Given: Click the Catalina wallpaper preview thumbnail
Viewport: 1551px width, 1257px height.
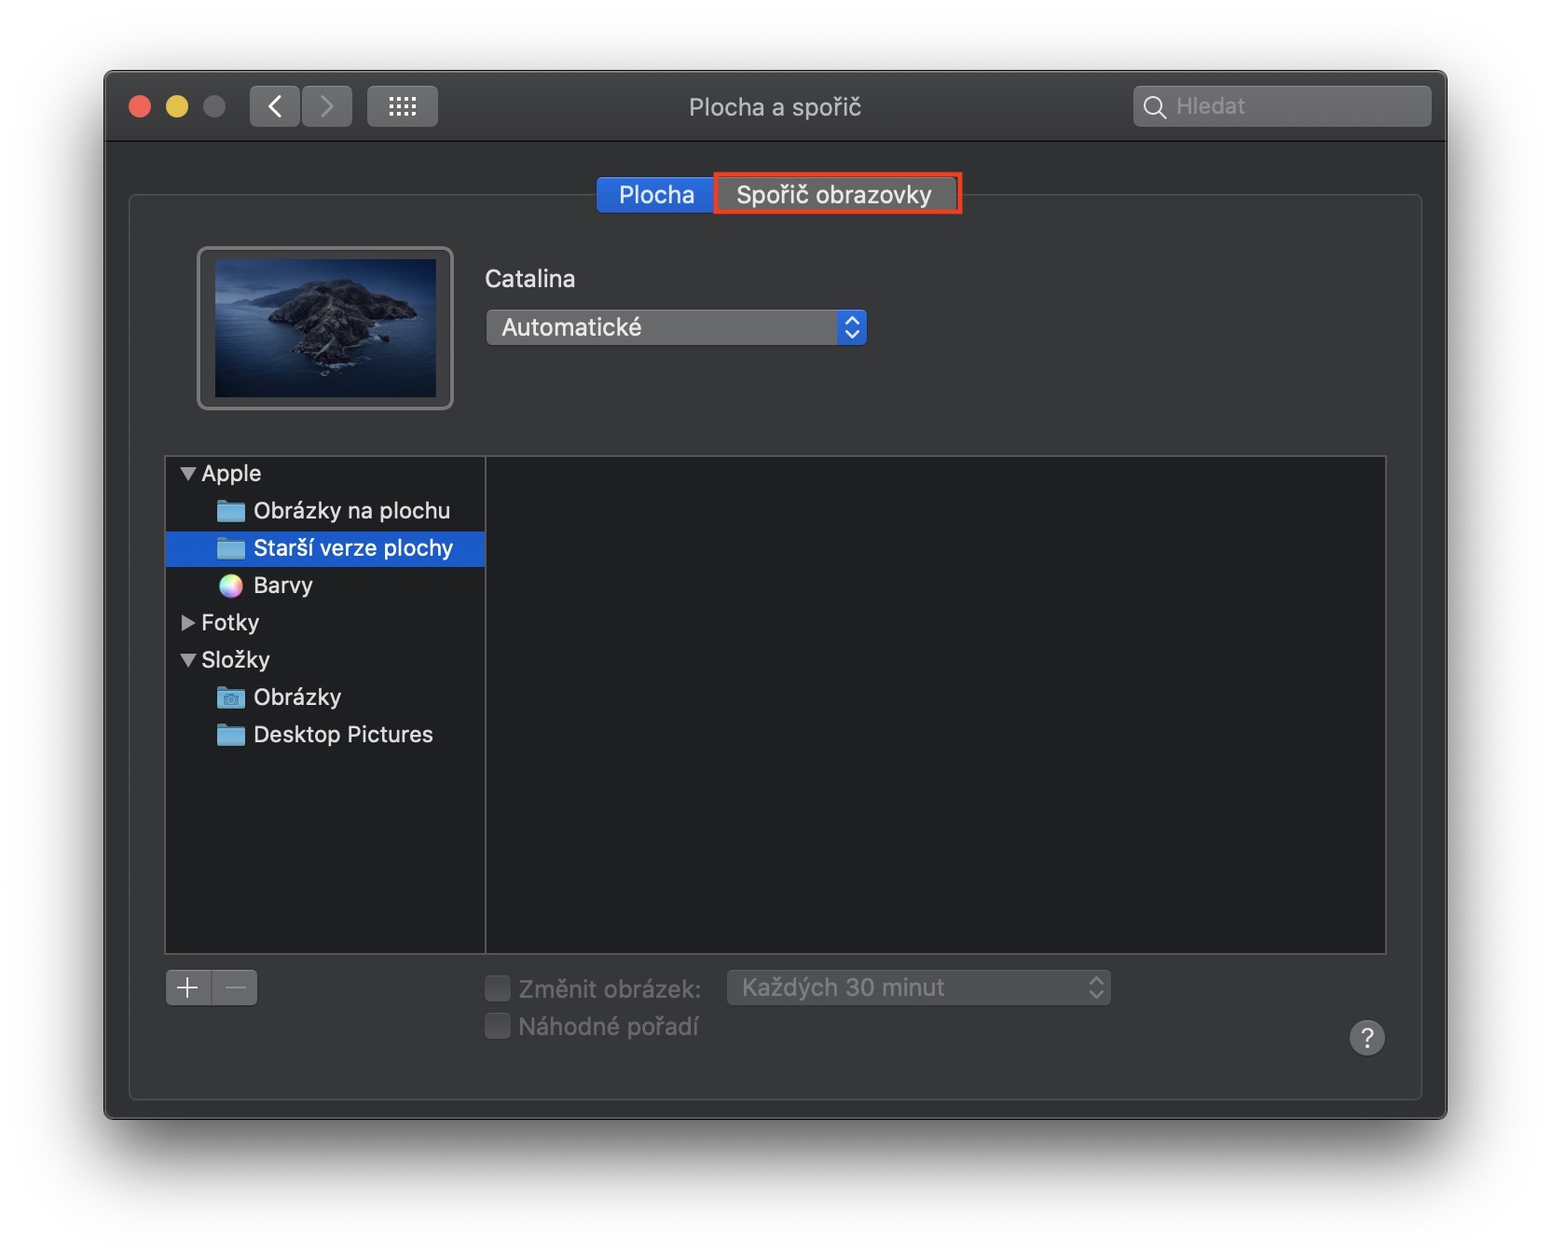Looking at the screenshot, I should (x=325, y=328).
